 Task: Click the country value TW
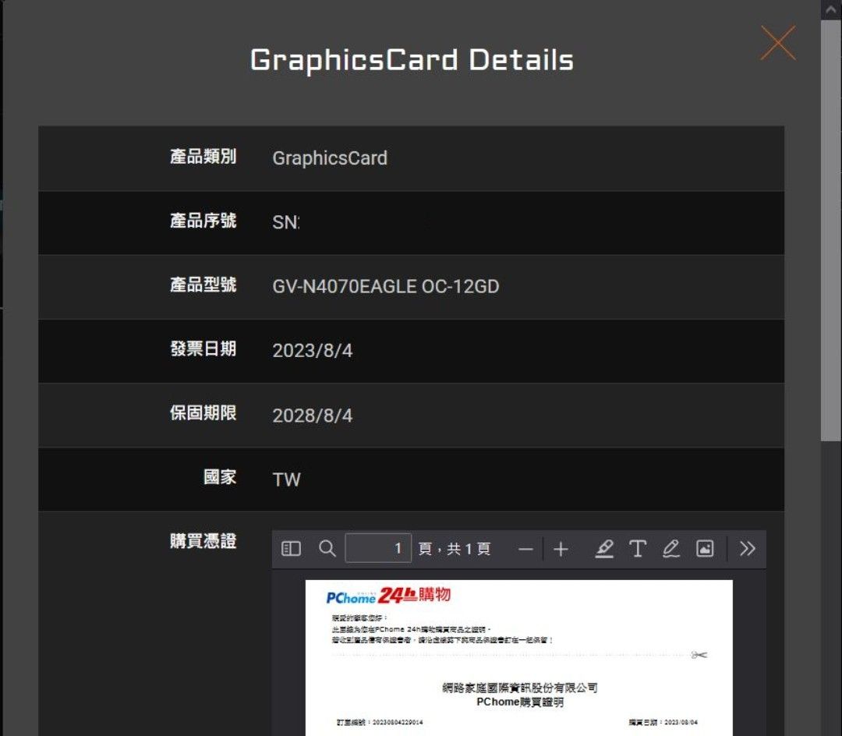coord(286,479)
